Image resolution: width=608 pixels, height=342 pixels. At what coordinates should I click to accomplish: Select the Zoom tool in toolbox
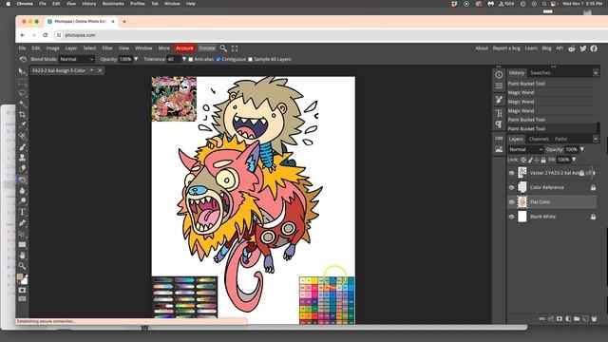(22, 266)
